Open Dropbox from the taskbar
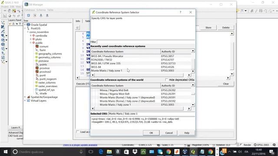The height and width of the screenshot is (156, 278). (x=135, y=152)
